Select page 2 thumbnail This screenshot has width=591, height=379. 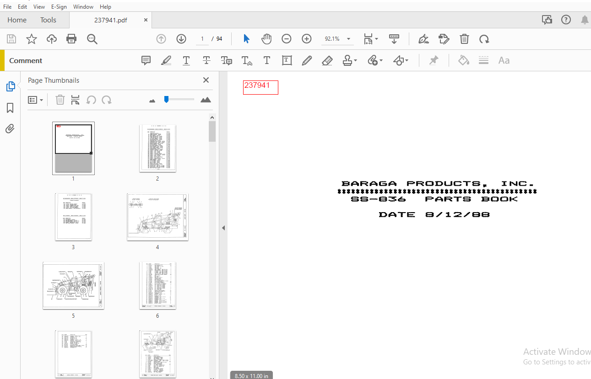[x=157, y=149]
